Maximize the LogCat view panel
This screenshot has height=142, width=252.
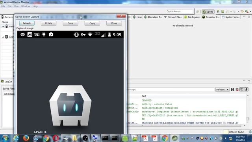(x=249, y=81)
